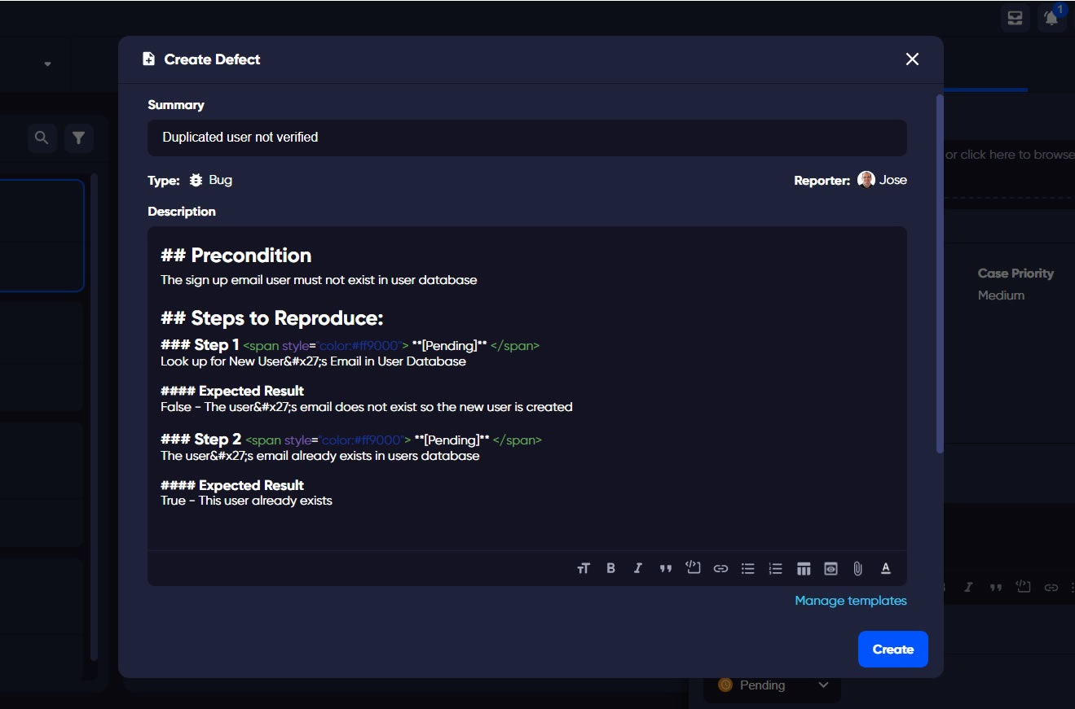Viewport: 1075px width, 709px height.
Task: Insert hyperlink in Create Defect description toolbar
Action: coord(720,569)
